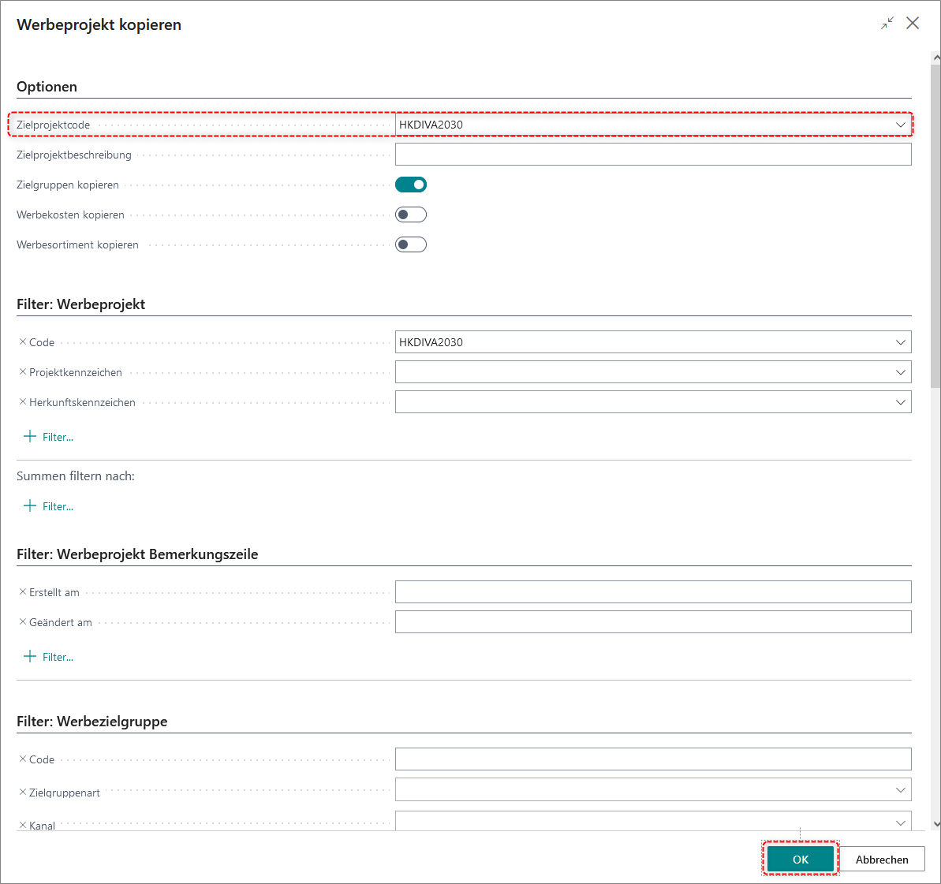
Task: Toggle off Zielgruppen kopieren
Action: [411, 185]
